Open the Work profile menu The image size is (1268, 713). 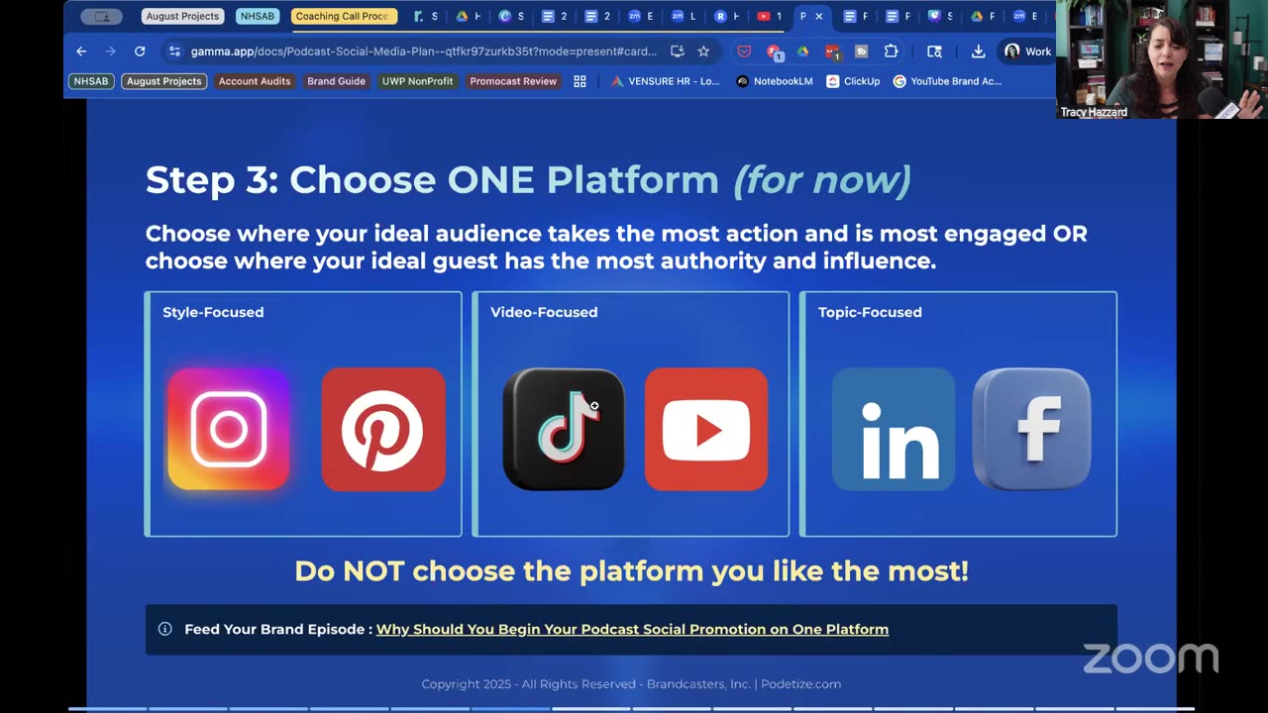point(1027,51)
